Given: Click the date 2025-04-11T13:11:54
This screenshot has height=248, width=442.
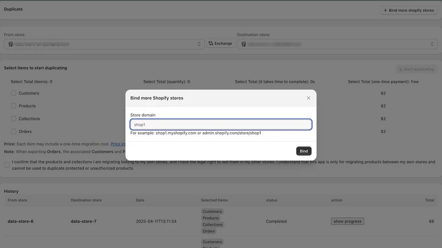Looking at the screenshot, I should [x=156, y=222].
